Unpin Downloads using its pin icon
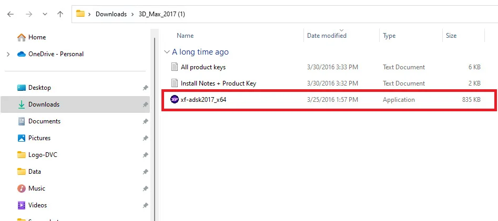 [146, 104]
